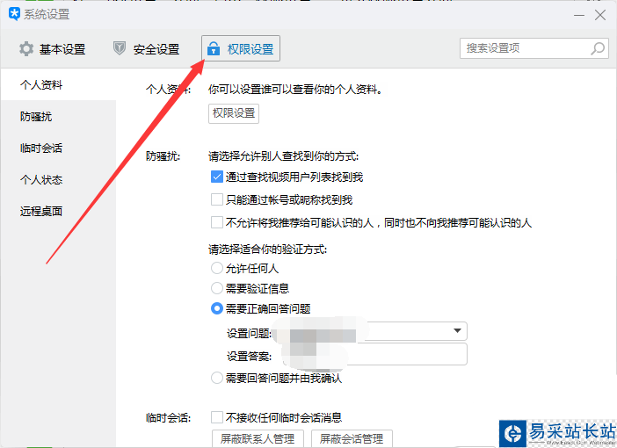Click the blue lock icon of 权限设置
This screenshot has height=448, width=617.
(214, 48)
